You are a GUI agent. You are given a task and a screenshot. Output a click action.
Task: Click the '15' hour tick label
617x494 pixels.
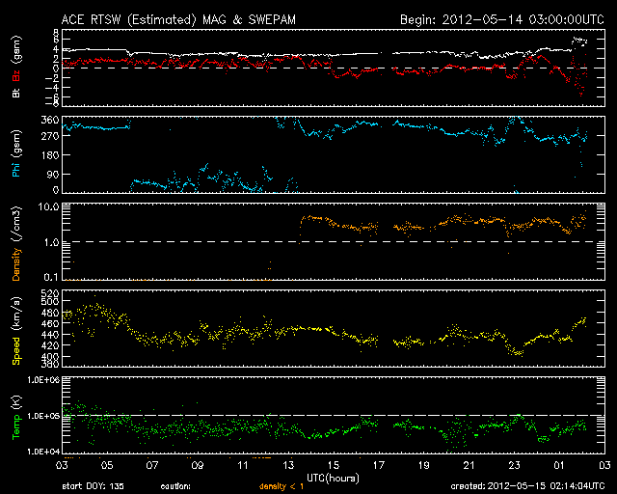(x=334, y=465)
